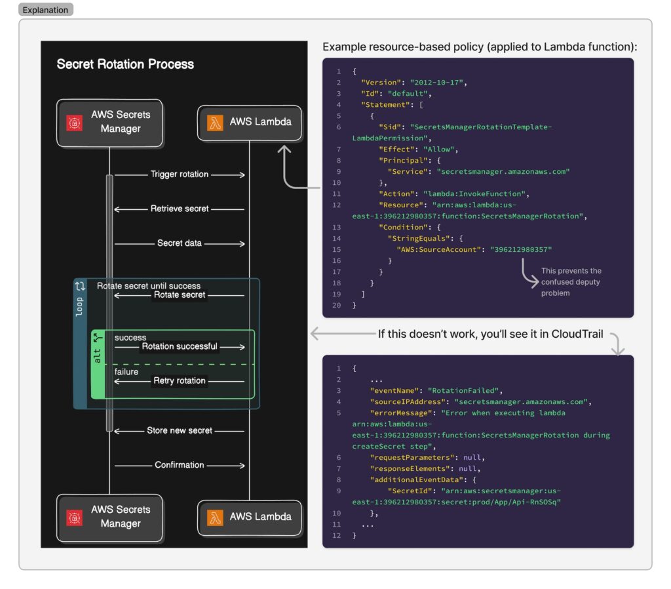The height and width of the screenshot is (589, 671).
Task: Click the "Sid" key in policy
Action: point(389,127)
